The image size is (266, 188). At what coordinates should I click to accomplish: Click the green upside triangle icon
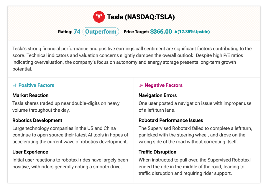click(176, 32)
